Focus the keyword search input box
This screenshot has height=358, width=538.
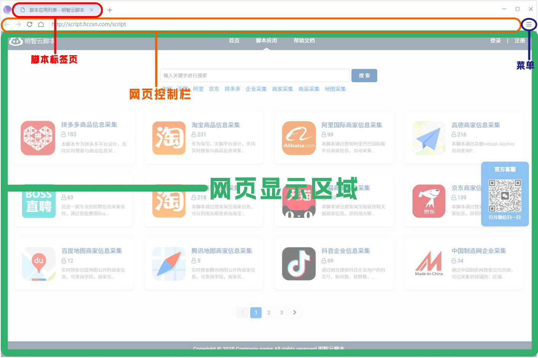tap(255, 75)
